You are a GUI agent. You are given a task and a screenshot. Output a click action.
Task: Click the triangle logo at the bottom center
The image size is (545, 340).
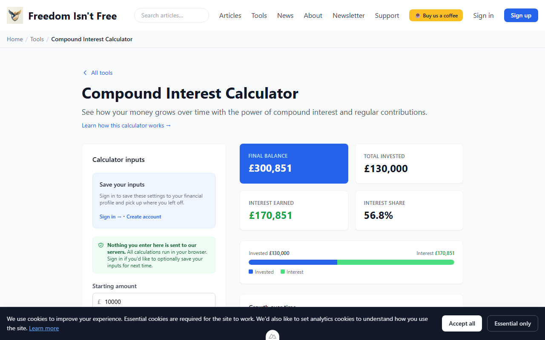[x=272, y=336]
